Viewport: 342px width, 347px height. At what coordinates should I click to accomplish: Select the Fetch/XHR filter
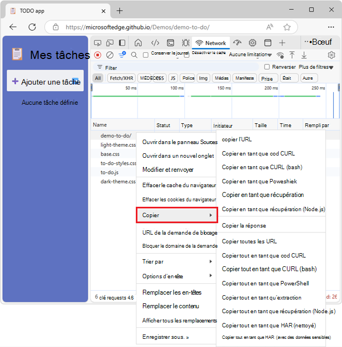pos(122,78)
